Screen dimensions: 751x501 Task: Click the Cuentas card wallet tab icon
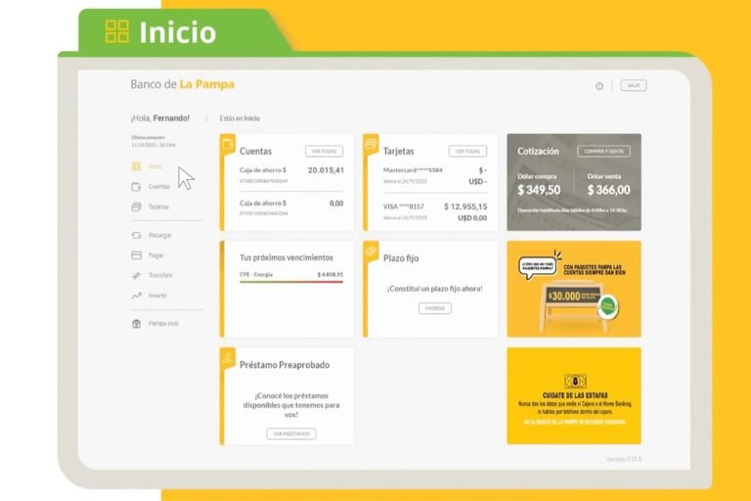228,143
